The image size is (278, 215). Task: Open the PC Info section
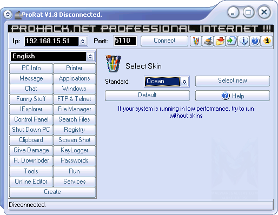click(31, 68)
